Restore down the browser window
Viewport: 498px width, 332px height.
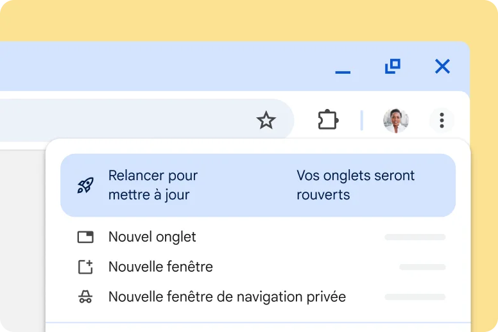(x=392, y=65)
